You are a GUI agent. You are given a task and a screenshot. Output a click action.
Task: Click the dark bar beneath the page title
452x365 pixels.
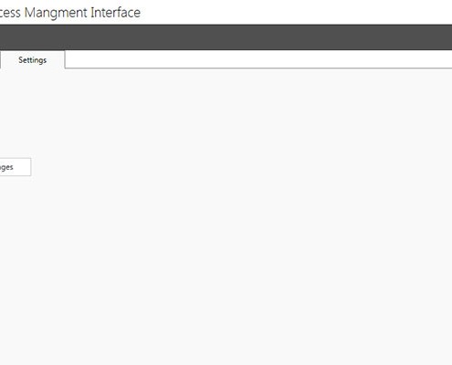coord(226,37)
